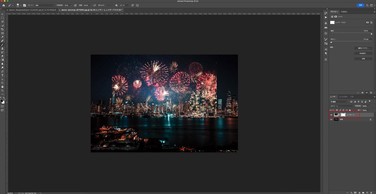The height and width of the screenshot is (194, 376).
Task: Click the 選択とマスク... button
Action: tap(363, 48)
